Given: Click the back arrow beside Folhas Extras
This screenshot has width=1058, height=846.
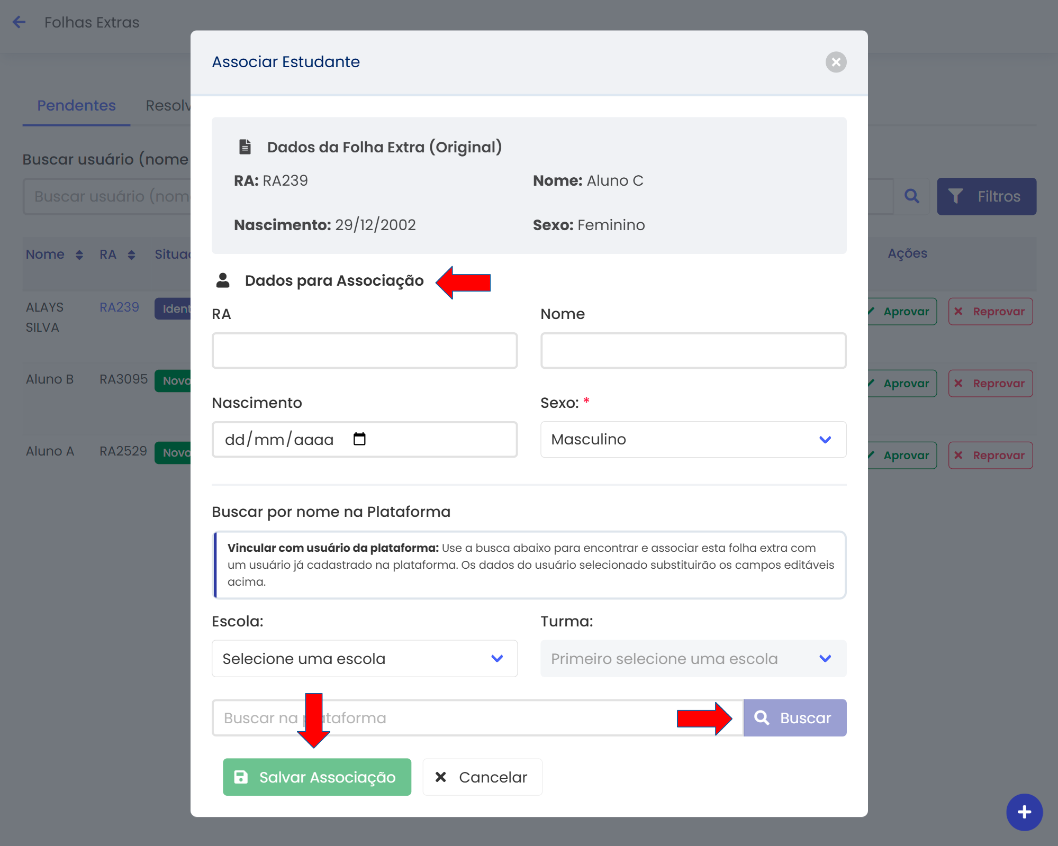Looking at the screenshot, I should (x=19, y=22).
